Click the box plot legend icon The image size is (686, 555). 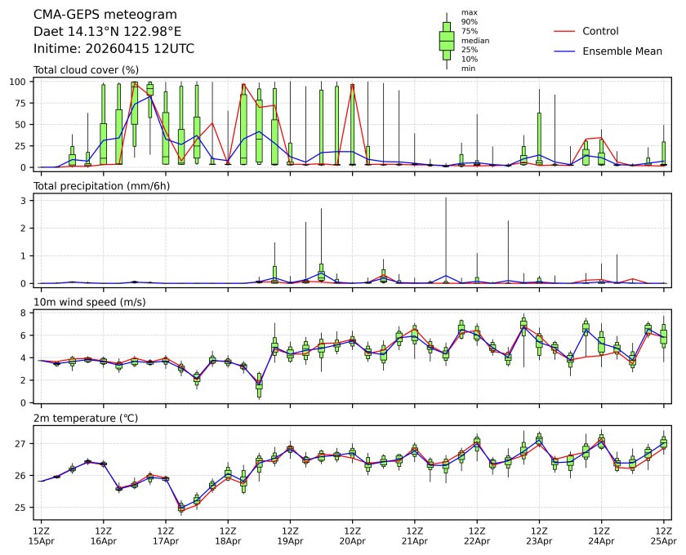point(447,41)
